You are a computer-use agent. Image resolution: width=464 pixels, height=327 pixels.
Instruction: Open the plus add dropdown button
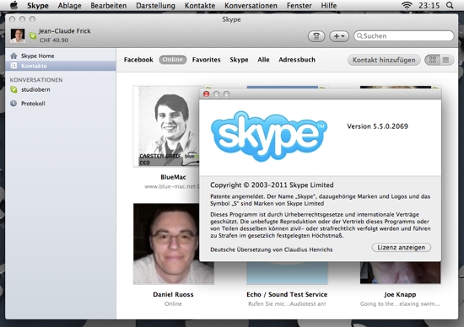339,36
